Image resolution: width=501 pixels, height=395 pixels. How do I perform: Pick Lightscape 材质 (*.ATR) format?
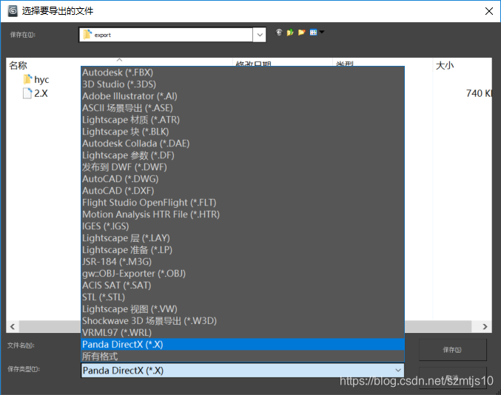pyautogui.click(x=243, y=120)
